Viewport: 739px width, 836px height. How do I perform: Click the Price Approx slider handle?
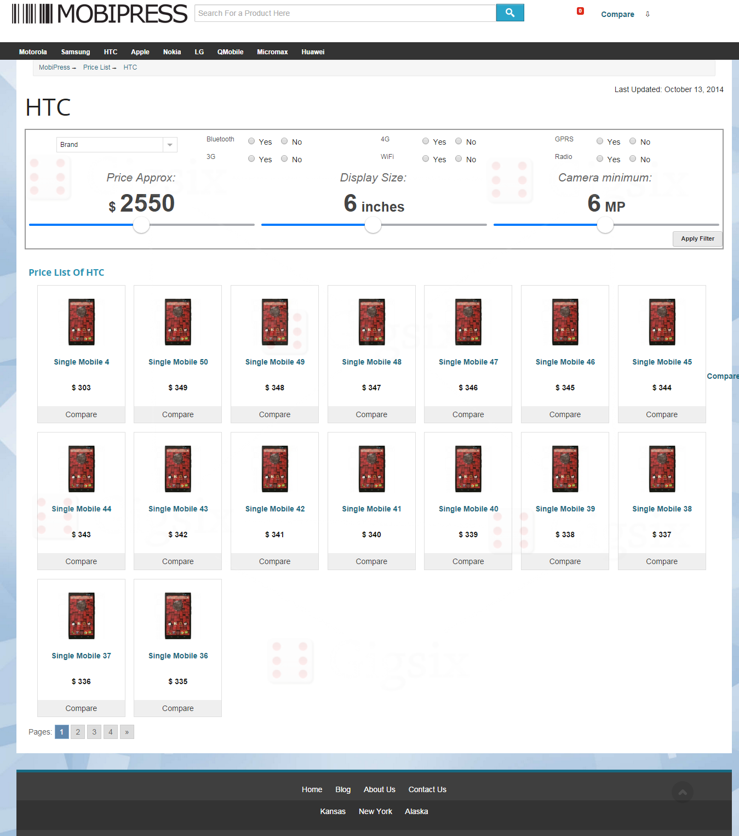click(141, 225)
